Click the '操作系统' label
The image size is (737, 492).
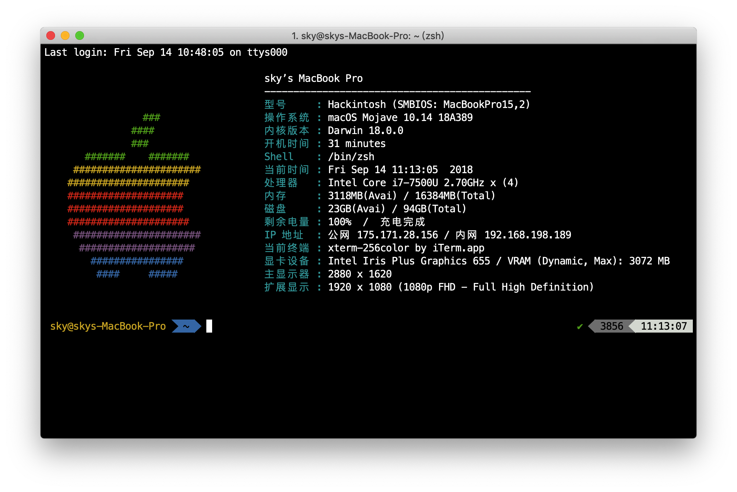[287, 118]
